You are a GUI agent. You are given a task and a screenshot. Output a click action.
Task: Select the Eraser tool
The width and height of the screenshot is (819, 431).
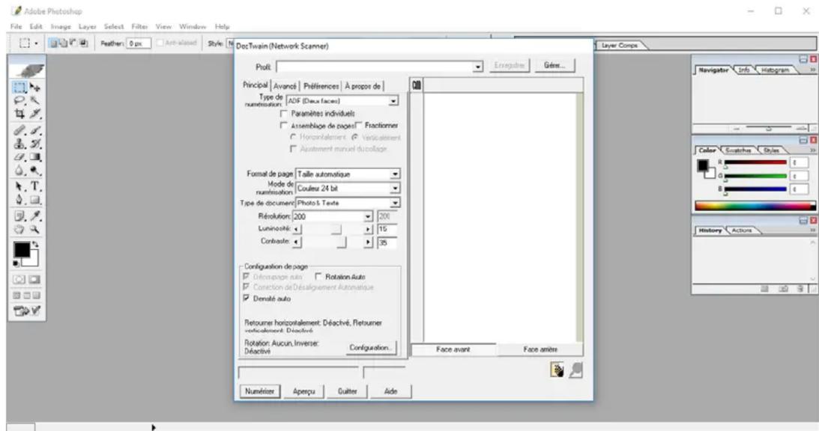point(19,156)
